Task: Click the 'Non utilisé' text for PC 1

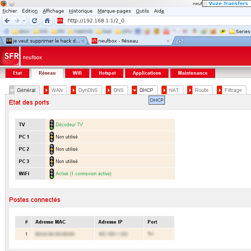Action: [x=67, y=137]
